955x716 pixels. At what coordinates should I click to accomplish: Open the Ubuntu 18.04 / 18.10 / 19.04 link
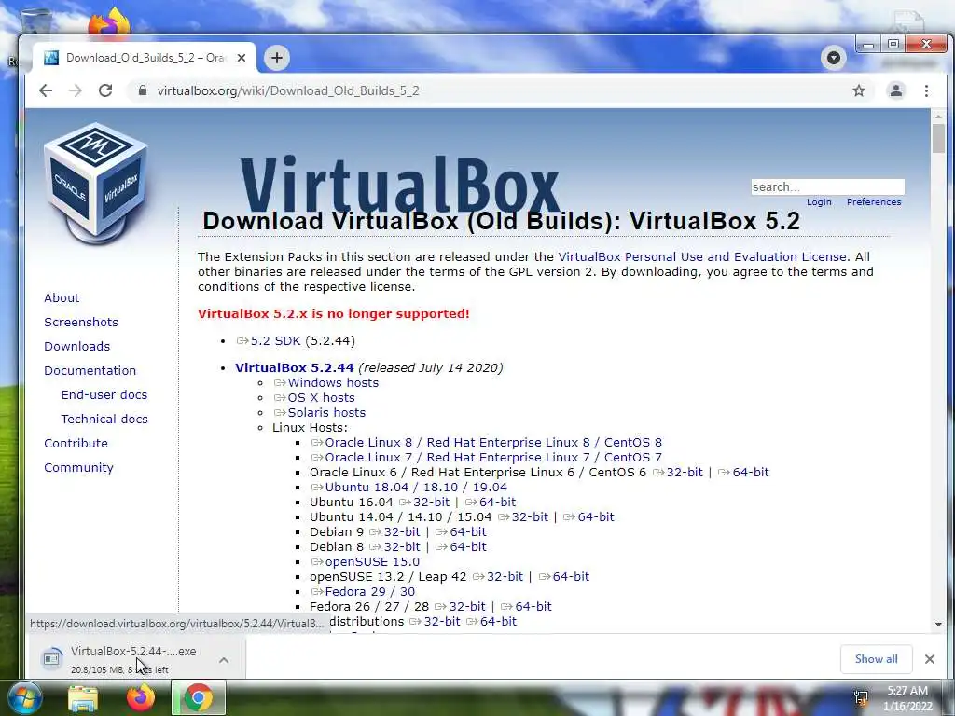pos(409,487)
